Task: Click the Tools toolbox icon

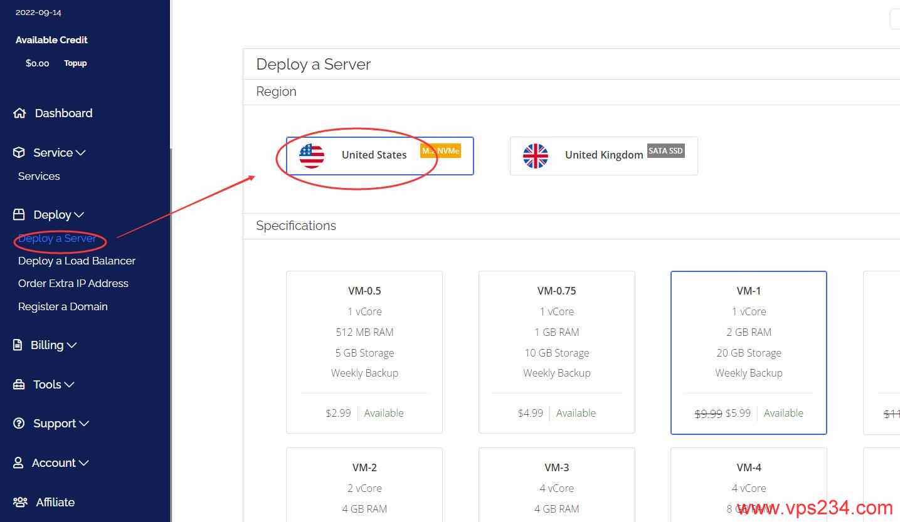Action: (19, 384)
